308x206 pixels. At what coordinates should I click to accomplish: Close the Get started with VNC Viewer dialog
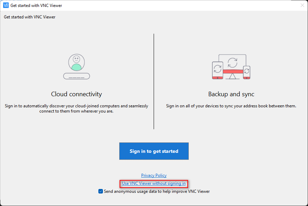pyautogui.click(x=302, y=5)
